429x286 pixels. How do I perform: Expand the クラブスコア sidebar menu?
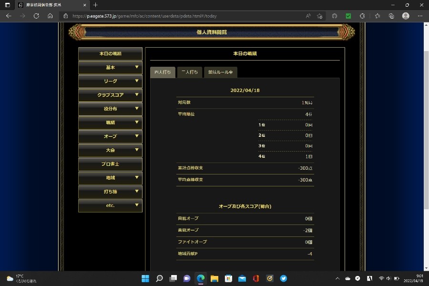[x=110, y=95]
